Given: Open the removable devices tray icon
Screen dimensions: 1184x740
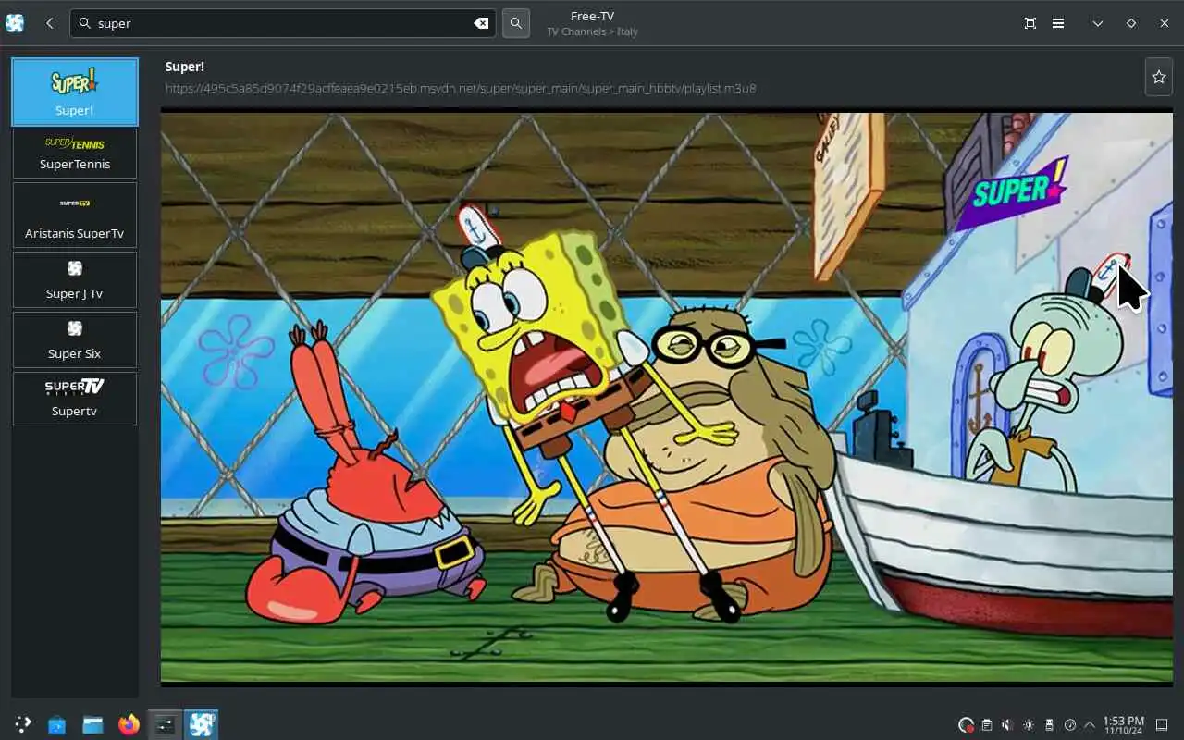Looking at the screenshot, I should (1049, 725).
